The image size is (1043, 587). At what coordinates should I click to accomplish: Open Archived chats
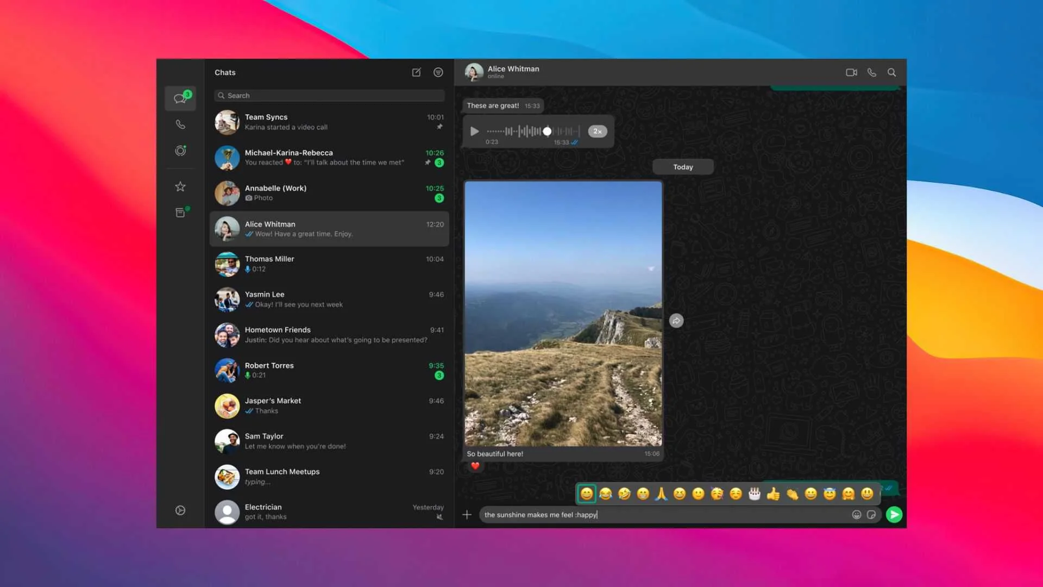pos(180,213)
